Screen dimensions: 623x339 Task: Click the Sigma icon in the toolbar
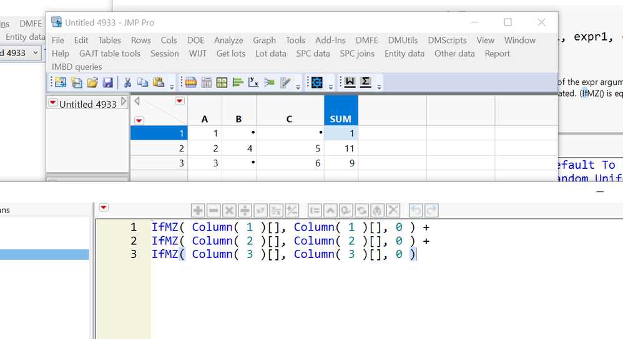coord(365,82)
